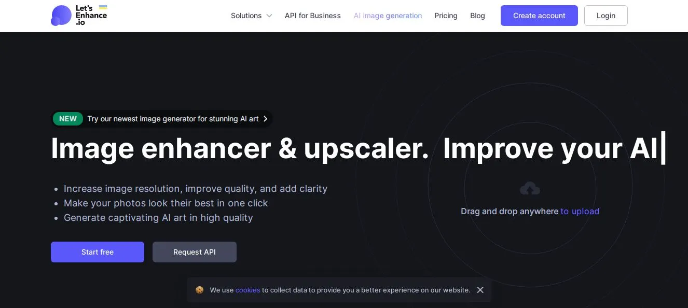Open the Pricing page
688x308 pixels.
[446, 16]
